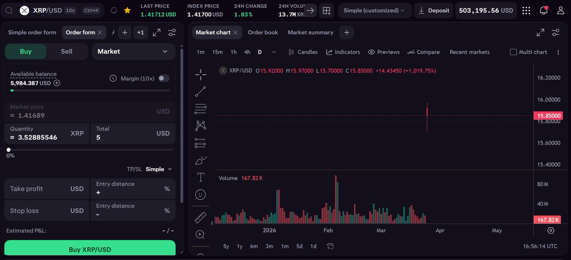Select the Sell side toggle
The height and width of the screenshot is (260, 571).
pyautogui.click(x=67, y=51)
